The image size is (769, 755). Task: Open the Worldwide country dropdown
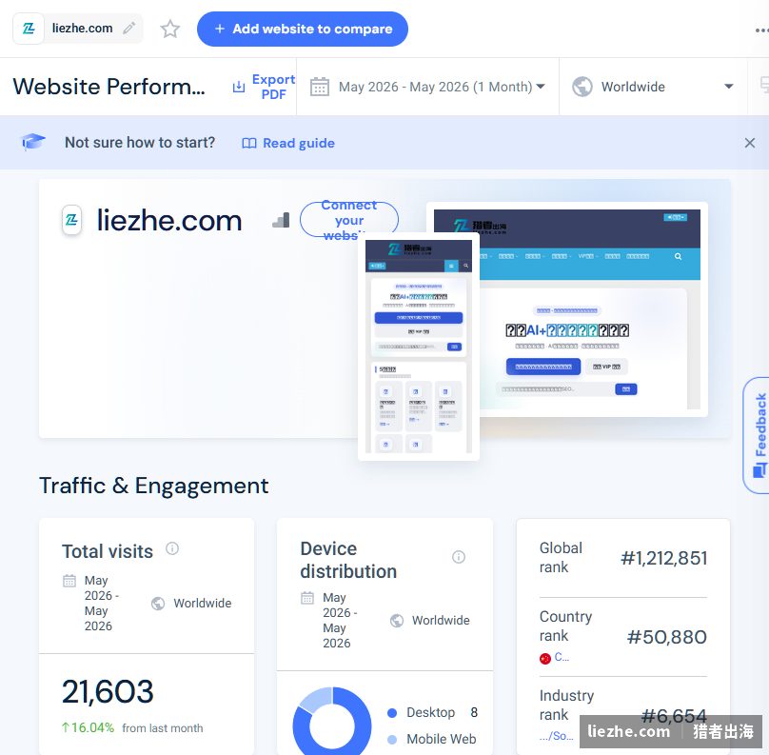(x=653, y=87)
